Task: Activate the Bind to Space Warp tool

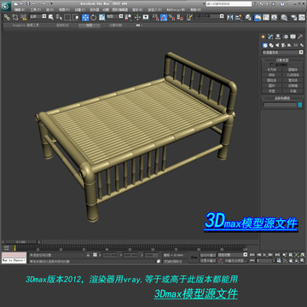Action: (x=24, y=17)
